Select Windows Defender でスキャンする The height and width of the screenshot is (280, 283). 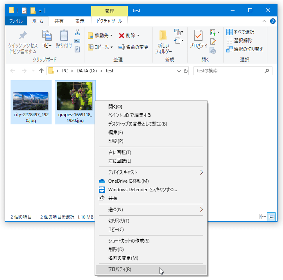(x=151, y=190)
